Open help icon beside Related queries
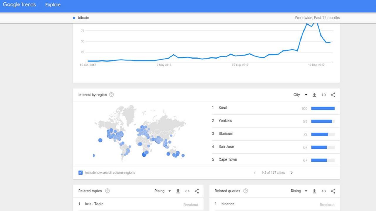This screenshot has width=376, height=211. click(x=246, y=191)
